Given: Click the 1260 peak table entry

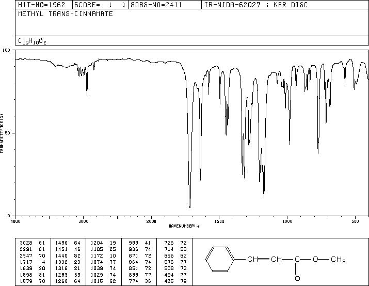Looking at the screenshot, I should (68, 281).
